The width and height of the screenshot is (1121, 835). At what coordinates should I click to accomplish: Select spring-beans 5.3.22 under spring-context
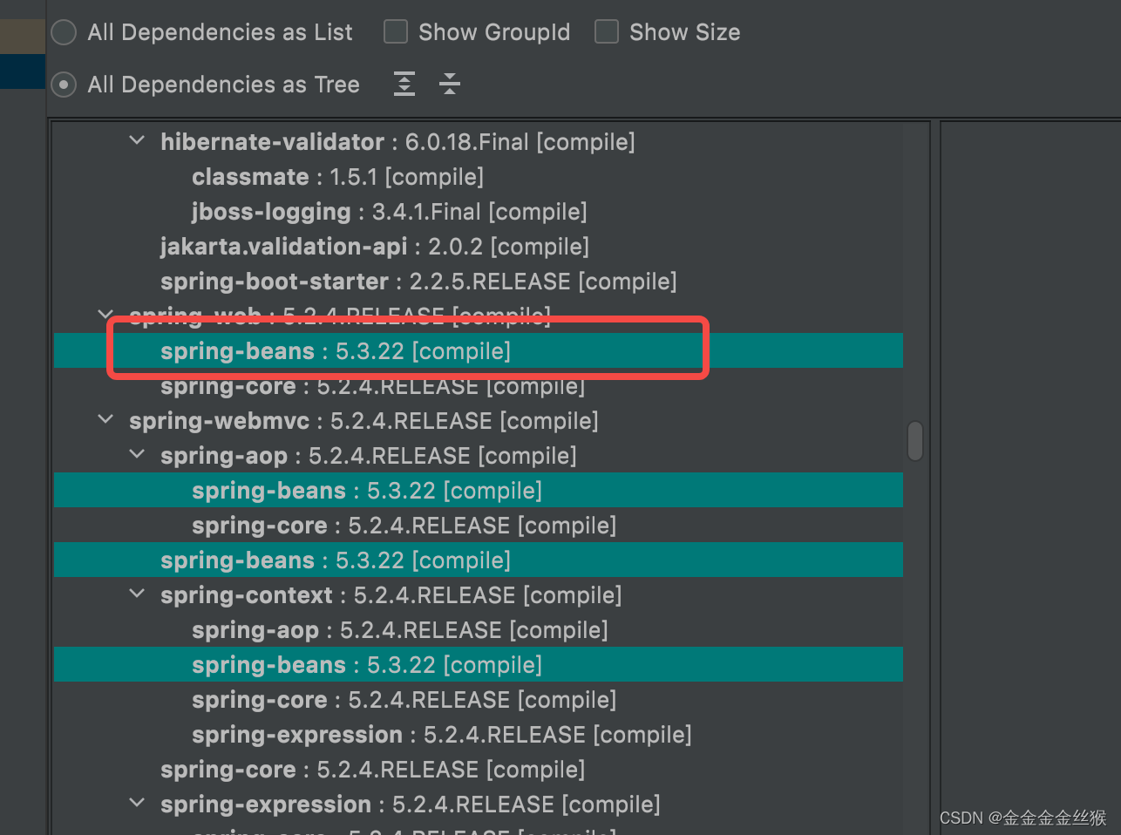478,665
